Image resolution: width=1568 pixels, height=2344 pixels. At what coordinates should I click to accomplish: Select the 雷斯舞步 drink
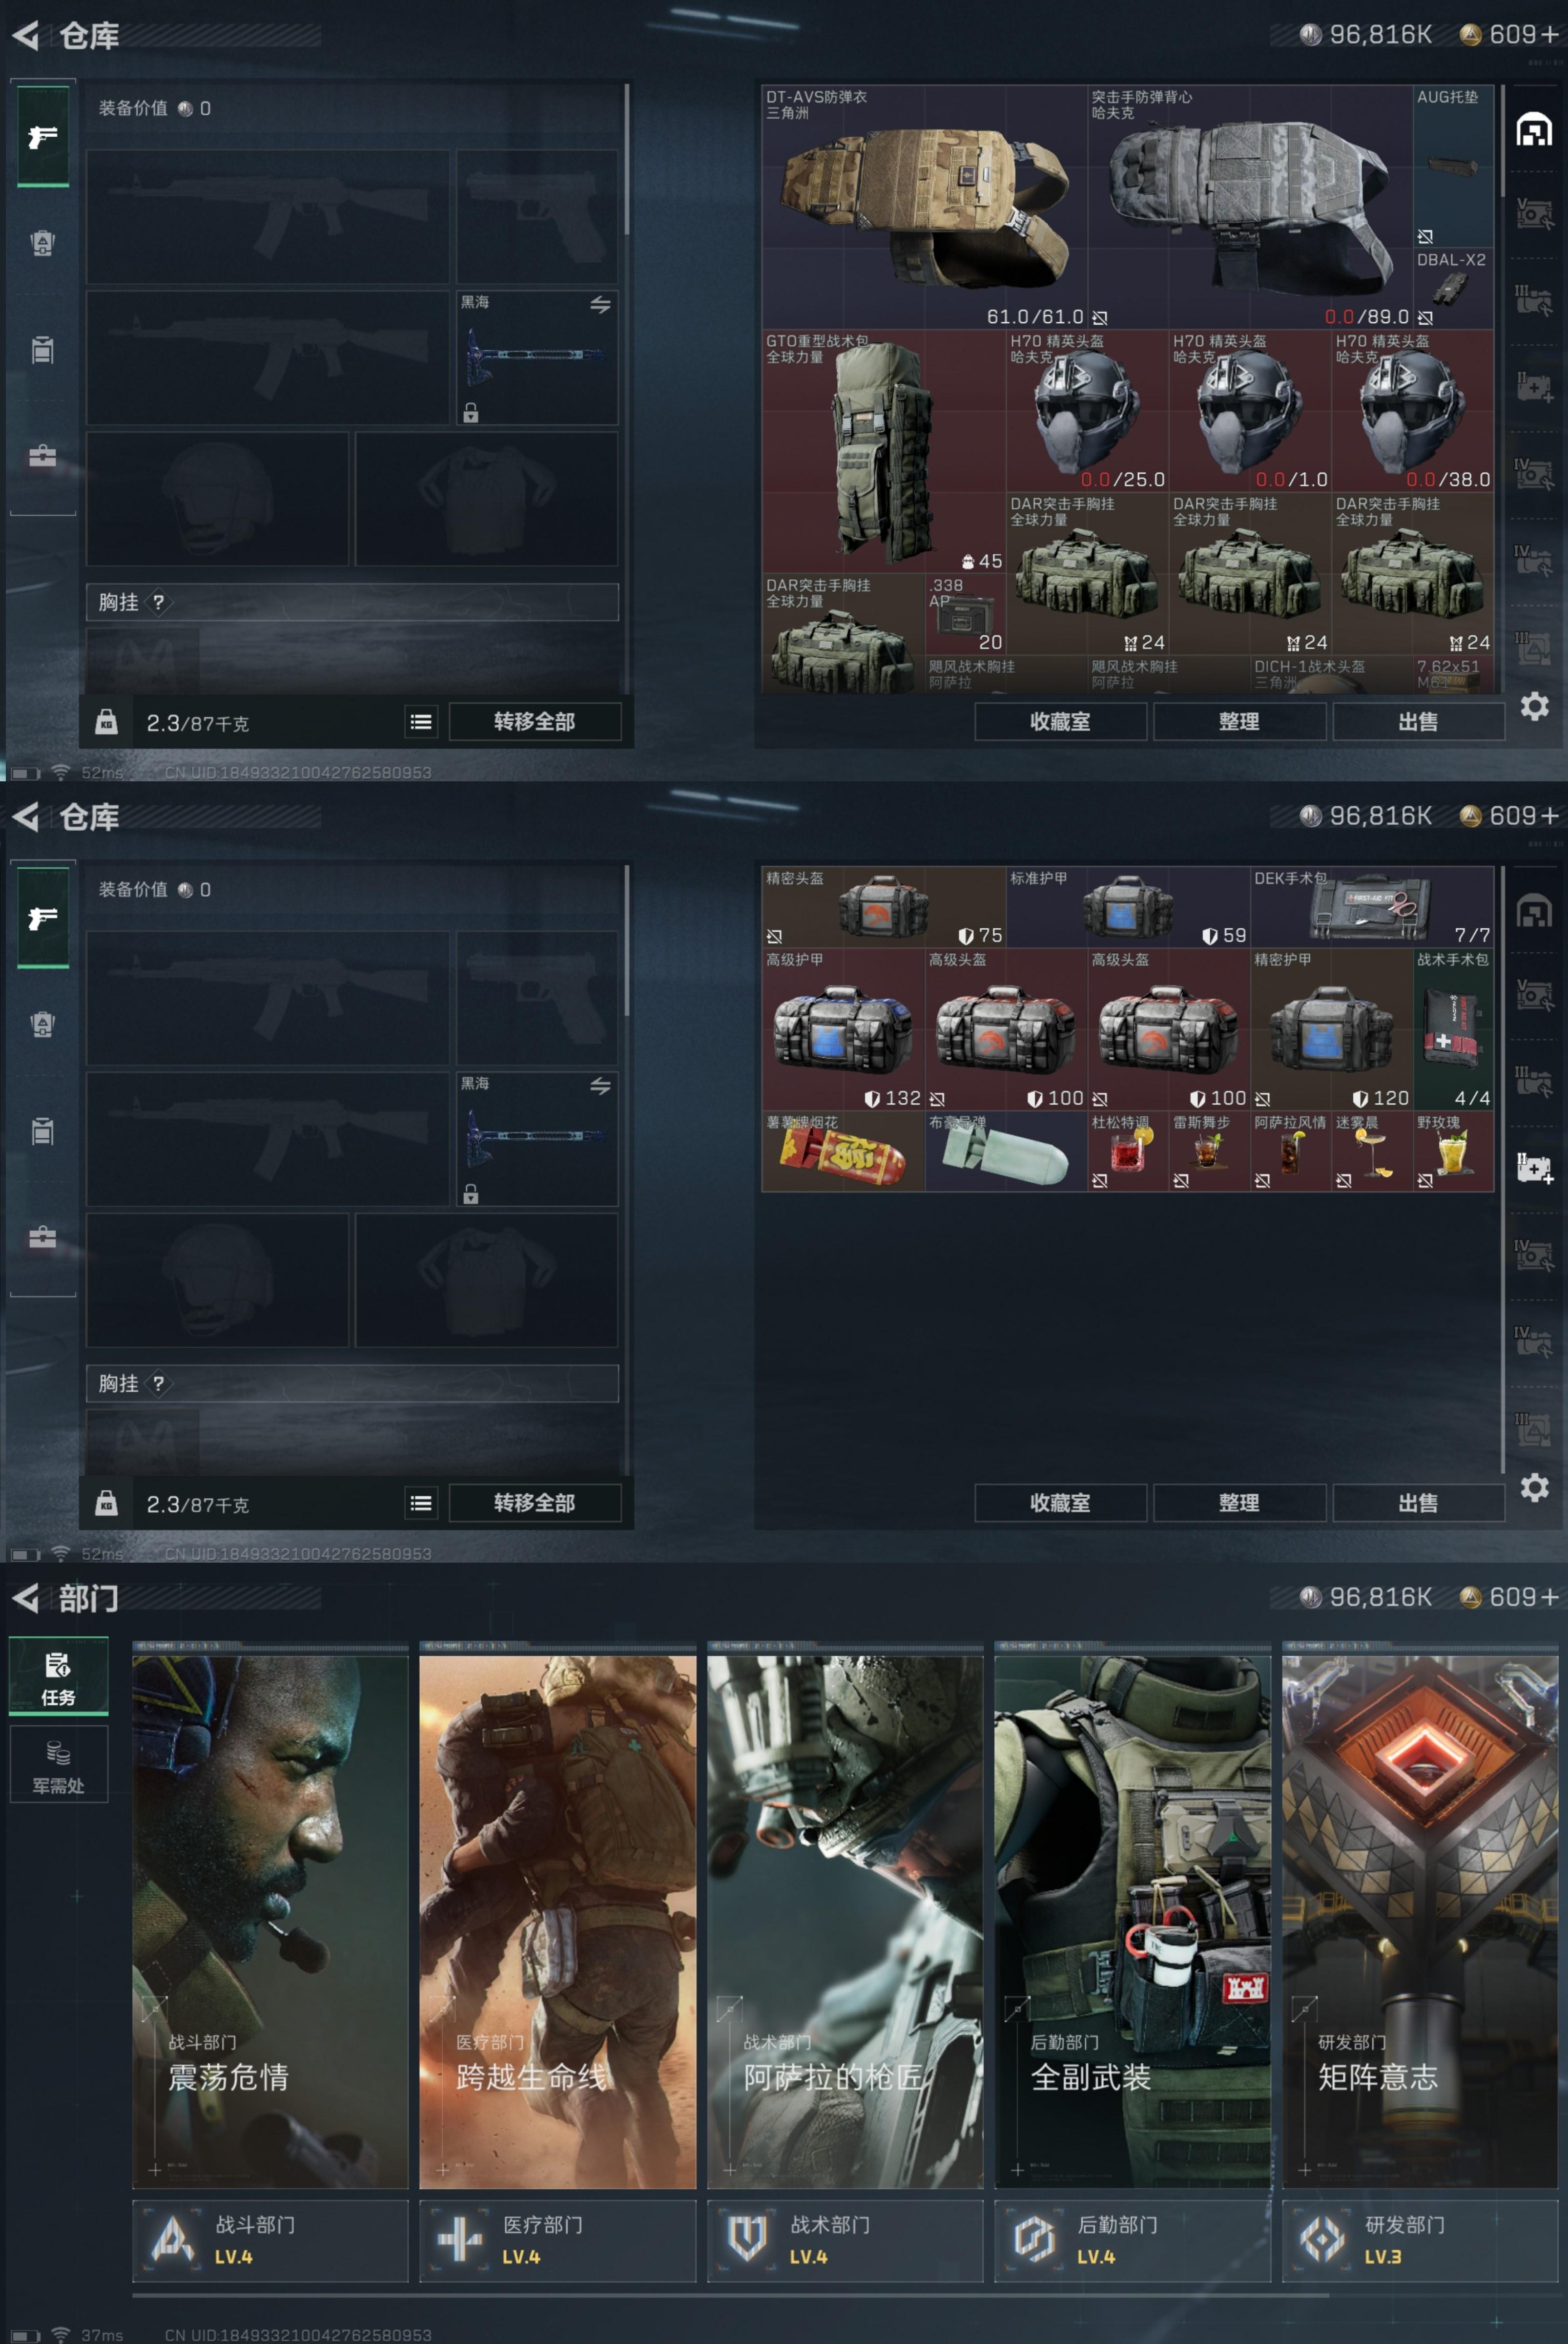tap(1209, 1151)
